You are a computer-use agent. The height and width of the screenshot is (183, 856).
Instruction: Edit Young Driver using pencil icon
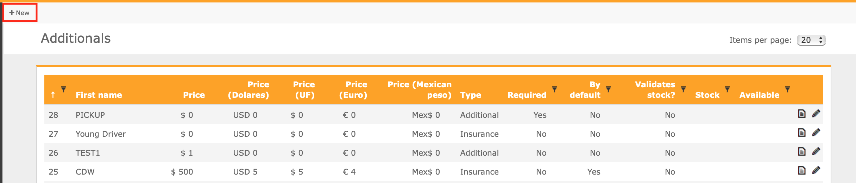click(x=816, y=133)
